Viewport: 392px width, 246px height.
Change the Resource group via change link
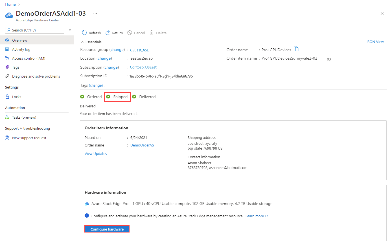(x=117, y=49)
